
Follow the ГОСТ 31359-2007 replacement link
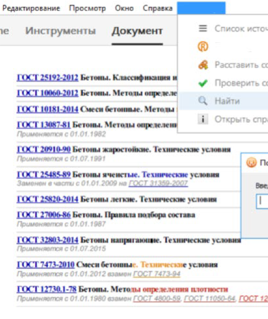coord(158,183)
